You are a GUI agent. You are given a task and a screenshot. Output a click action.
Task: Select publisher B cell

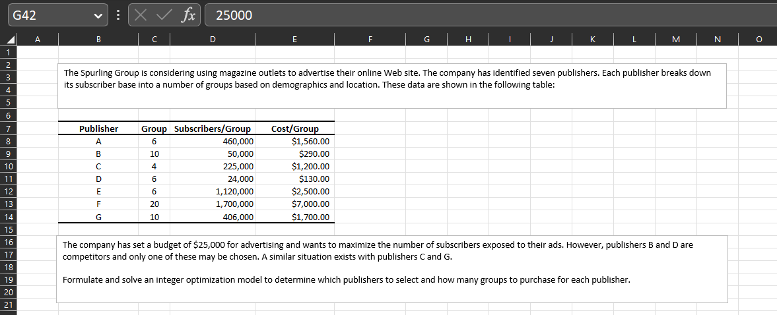[x=98, y=154]
